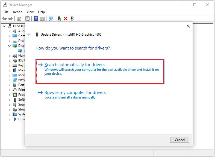Select the DESKTOP computer root item
The image size is (215, 157).
16,26
